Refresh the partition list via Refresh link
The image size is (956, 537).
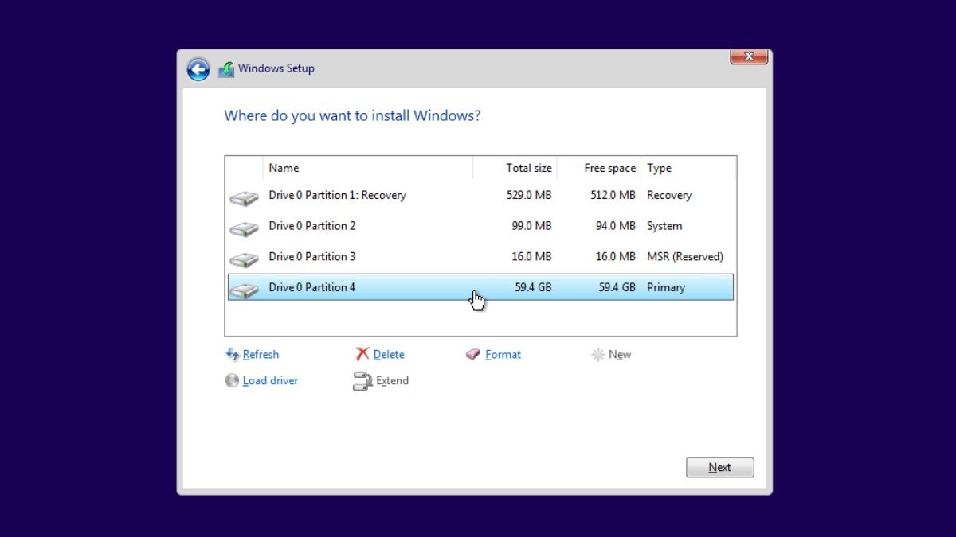pos(261,355)
